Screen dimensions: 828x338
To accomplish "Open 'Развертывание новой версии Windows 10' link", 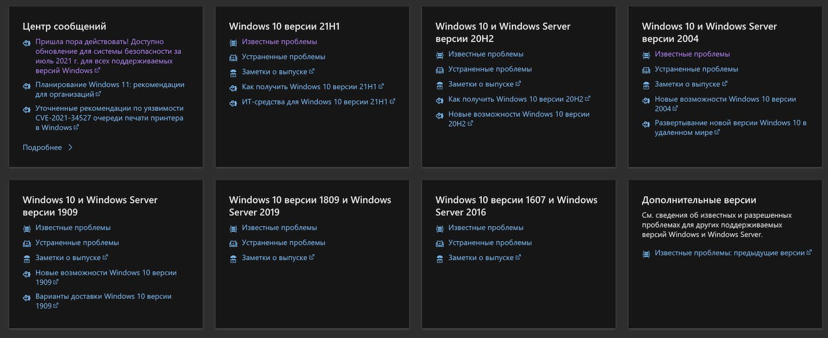I will tap(730, 122).
